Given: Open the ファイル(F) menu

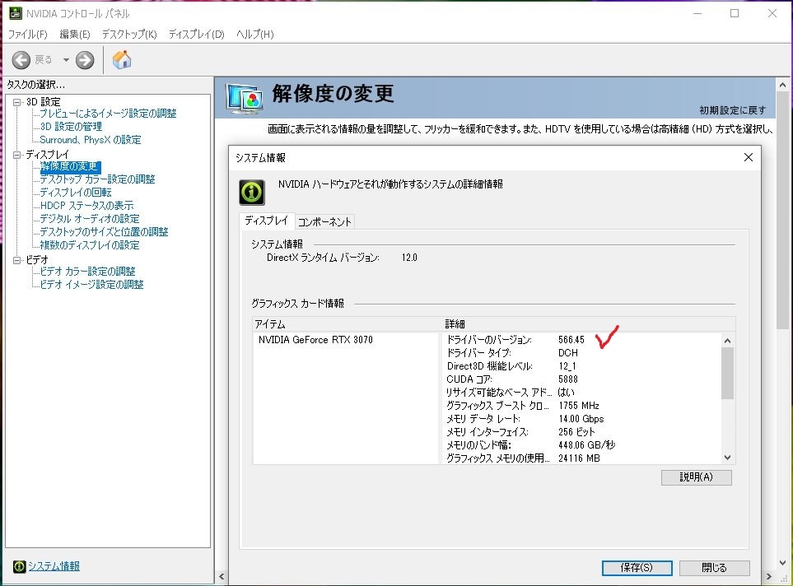Looking at the screenshot, I should coord(27,35).
